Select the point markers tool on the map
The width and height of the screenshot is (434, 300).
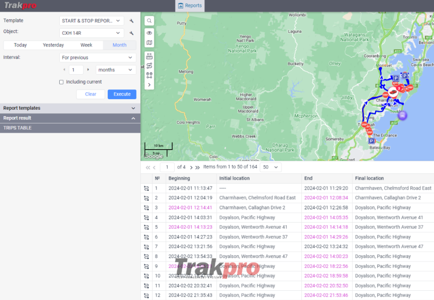[x=149, y=75]
